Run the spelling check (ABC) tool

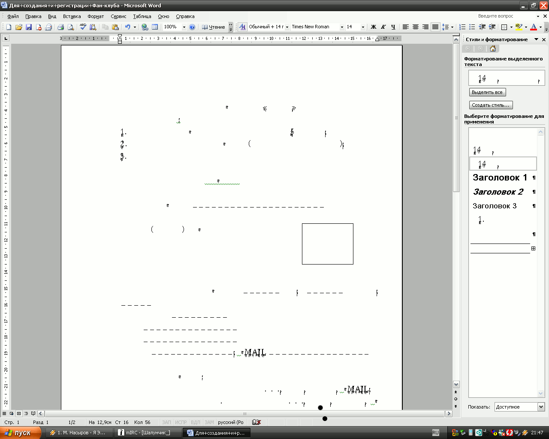tap(83, 27)
